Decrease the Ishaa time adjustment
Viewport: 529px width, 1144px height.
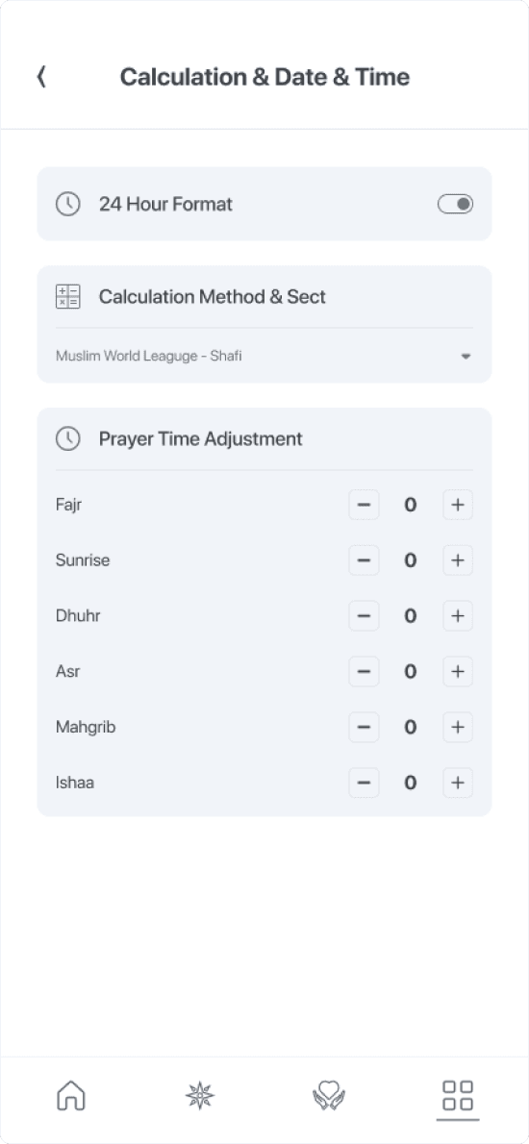[x=364, y=783]
